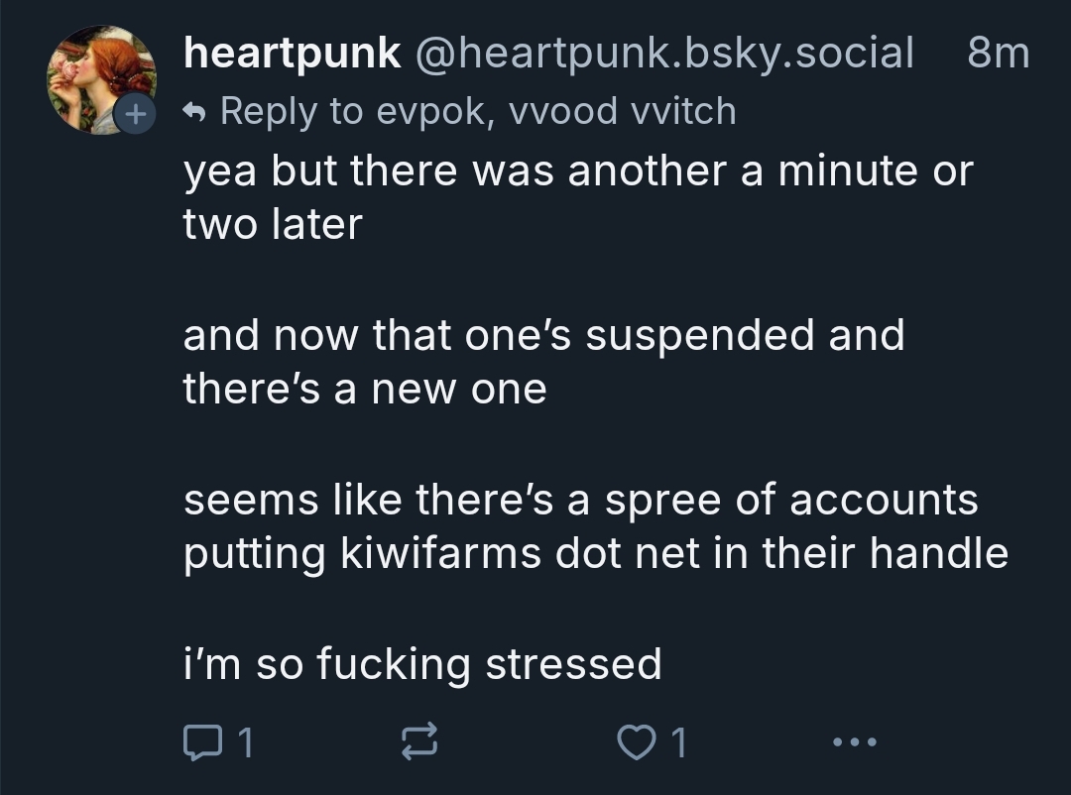
Task: Open heartpunk's profile picture
Action: [101, 79]
